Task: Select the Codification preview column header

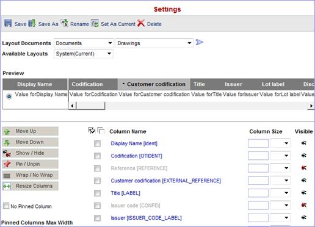Action: click(x=93, y=84)
